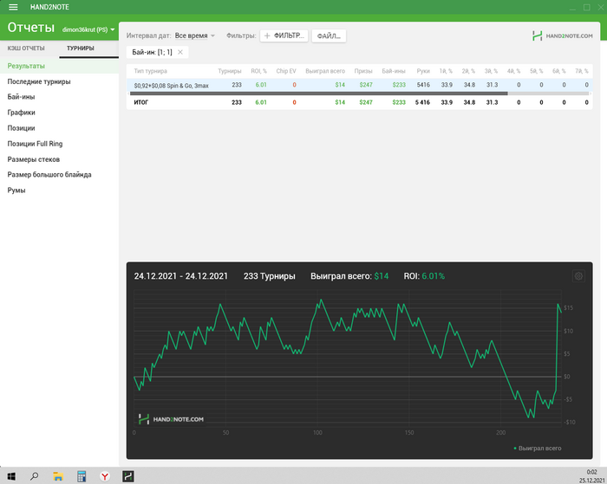Viewport: 607px width, 484px height.
Task: Select the ТУРНИРЫ tab
Action: pos(81,48)
